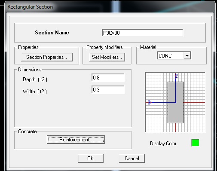Click the Section Name label

coord(52,33)
